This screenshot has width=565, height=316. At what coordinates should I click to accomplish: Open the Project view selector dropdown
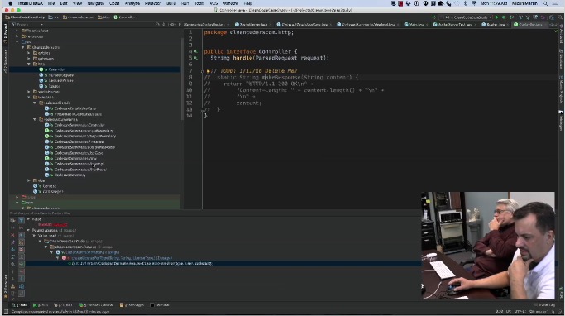(x=27, y=25)
